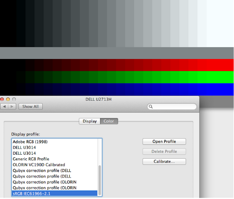Click the Open Profile button
The width and height of the screenshot is (234, 199).
(x=164, y=141)
